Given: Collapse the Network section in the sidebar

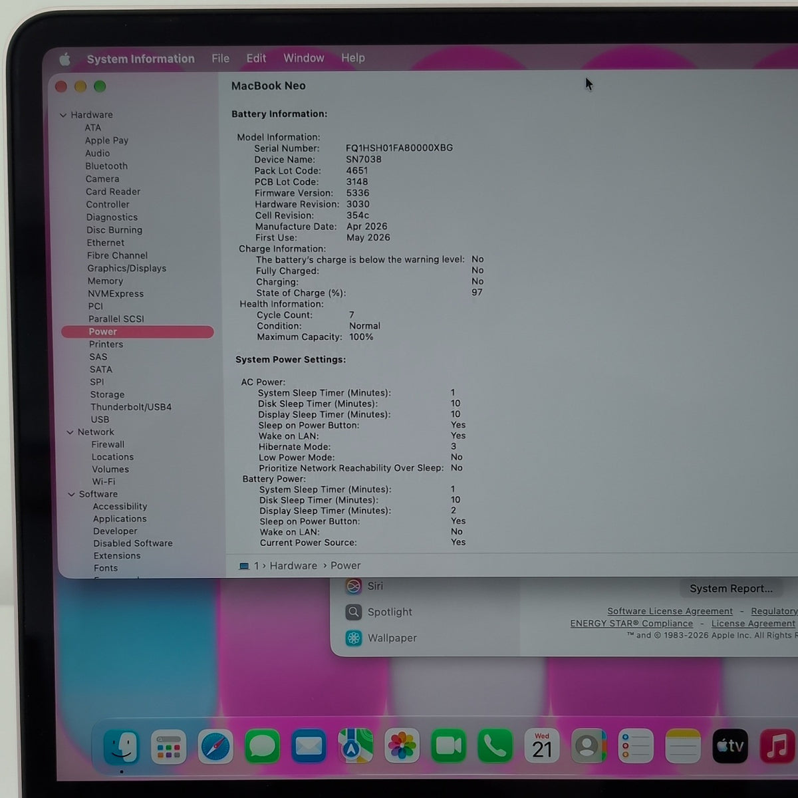Looking at the screenshot, I should 70,432.
